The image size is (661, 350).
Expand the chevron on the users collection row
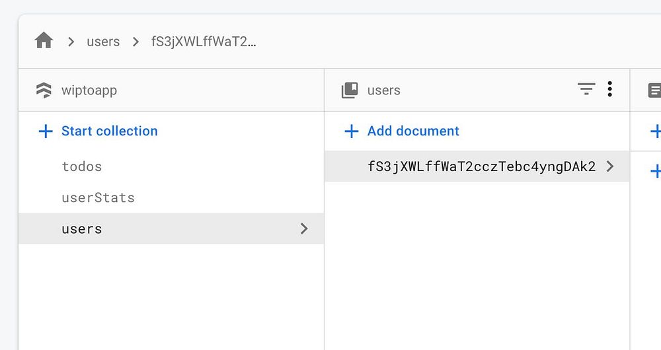[x=304, y=228]
